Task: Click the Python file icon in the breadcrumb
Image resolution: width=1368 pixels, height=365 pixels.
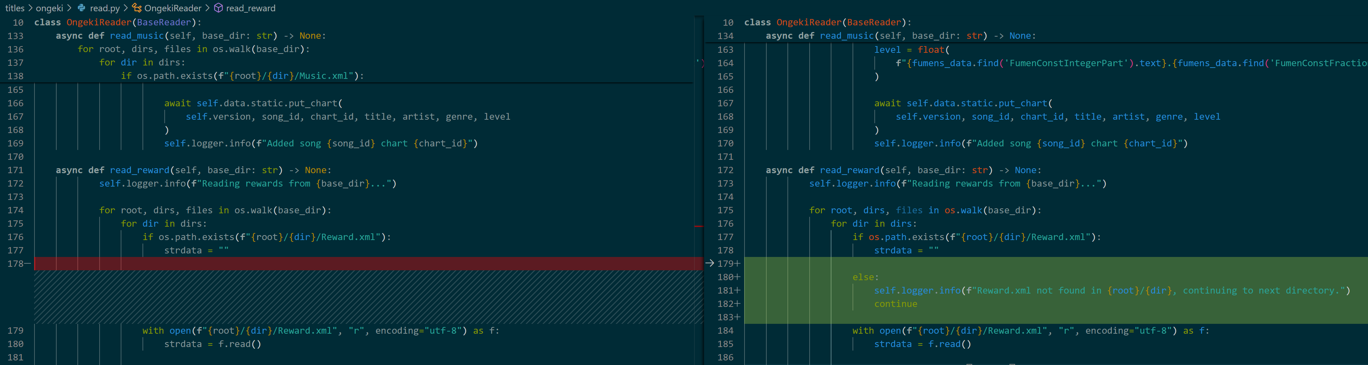Action: click(81, 8)
